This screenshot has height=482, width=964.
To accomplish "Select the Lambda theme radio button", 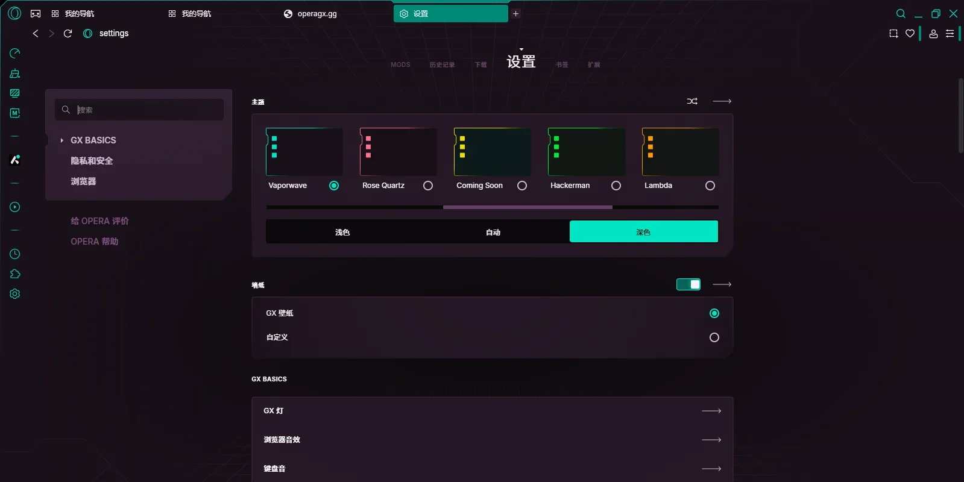I will (x=710, y=186).
